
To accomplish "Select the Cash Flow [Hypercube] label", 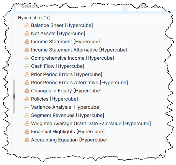I will tap(58, 66).
